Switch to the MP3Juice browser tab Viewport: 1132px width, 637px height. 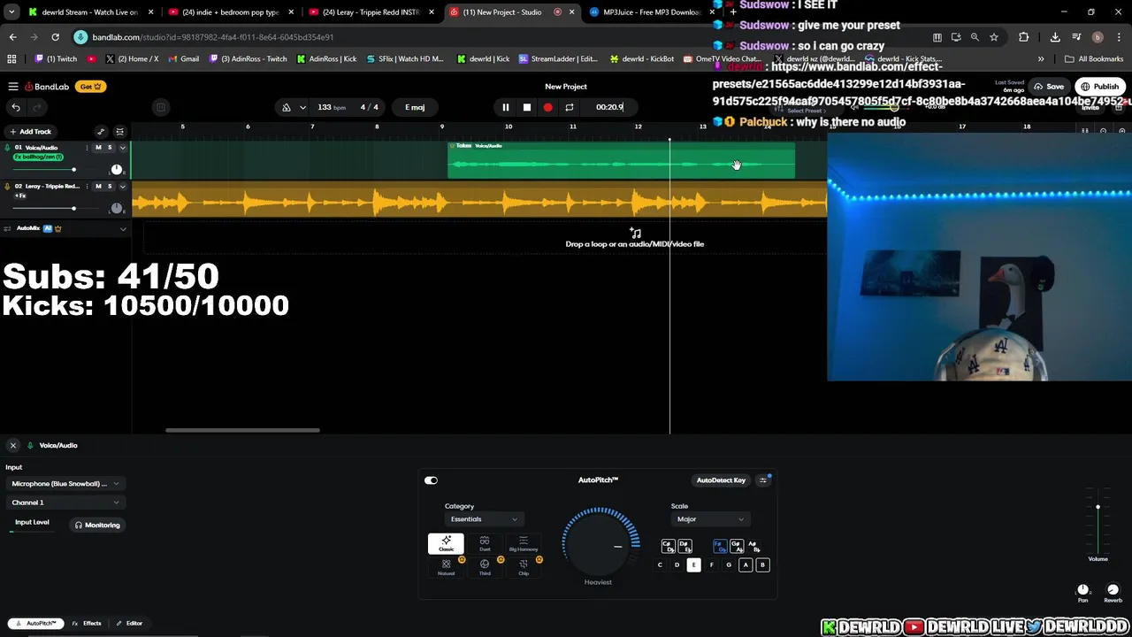coord(650,12)
